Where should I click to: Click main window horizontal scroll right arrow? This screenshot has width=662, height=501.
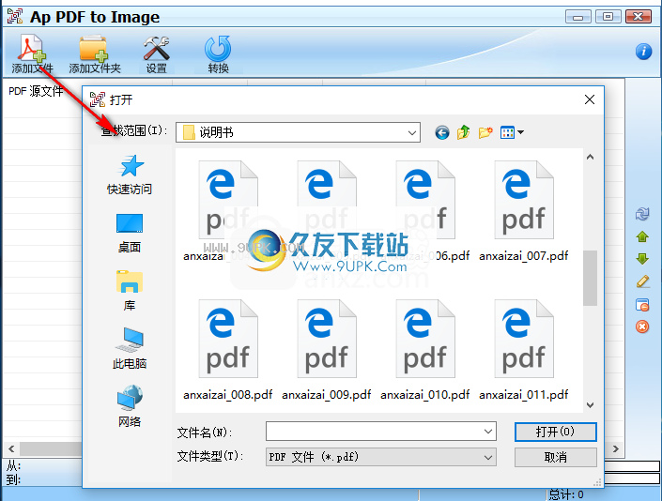tap(616, 448)
